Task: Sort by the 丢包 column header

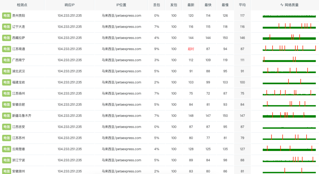Action: [x=157, y=5]
